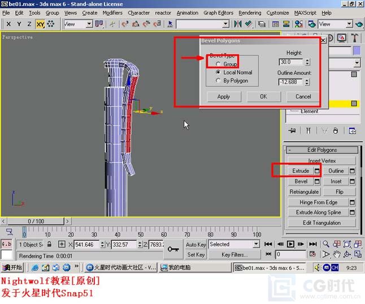
Task: Click the snaps options dotted icon
Action: [51, 24]
